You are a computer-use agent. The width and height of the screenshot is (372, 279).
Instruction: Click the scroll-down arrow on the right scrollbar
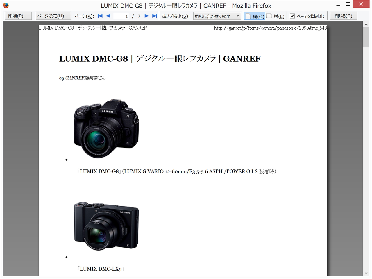(x=366, y=273)
